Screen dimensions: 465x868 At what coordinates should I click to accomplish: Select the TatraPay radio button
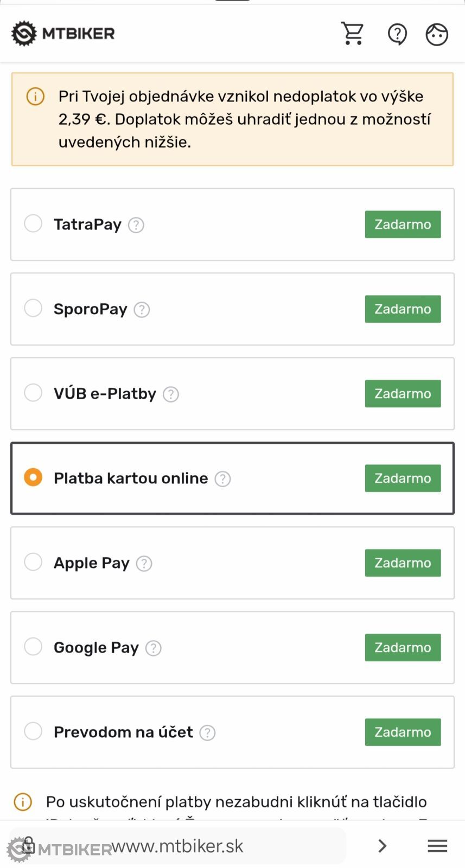coord(33,224)
